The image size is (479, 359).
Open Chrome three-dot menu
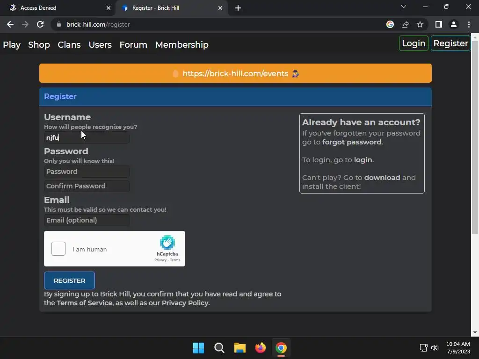469,24
